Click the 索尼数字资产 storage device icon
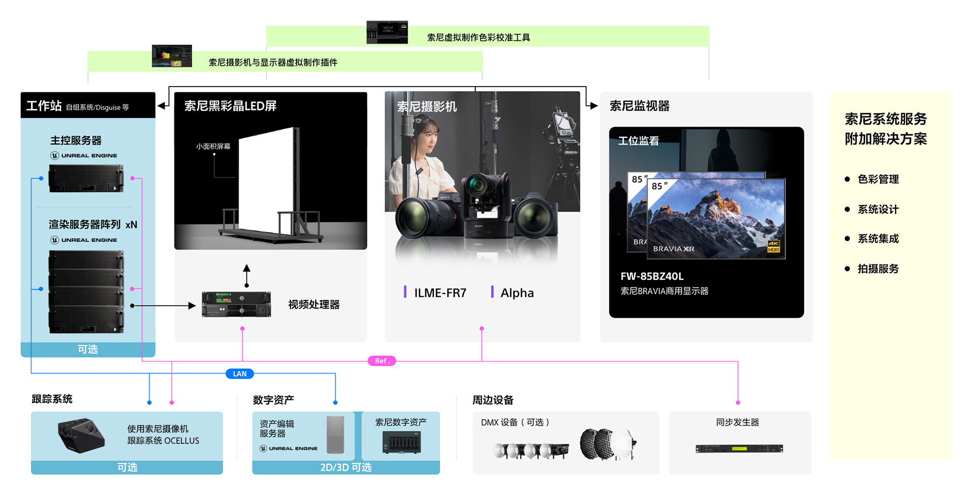Image resolution: width=973 pixels, height=490 pixels. 401,442
